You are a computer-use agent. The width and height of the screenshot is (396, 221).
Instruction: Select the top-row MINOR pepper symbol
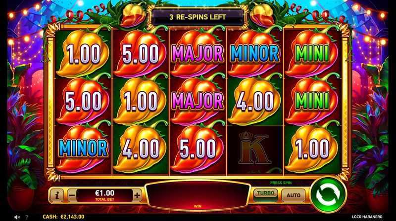(255, 53)
